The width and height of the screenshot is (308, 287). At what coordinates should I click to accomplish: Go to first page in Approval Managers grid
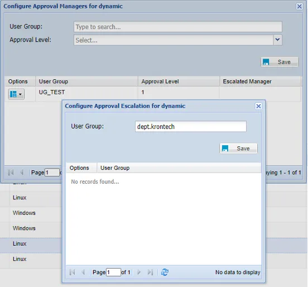(x=11, y=173)
